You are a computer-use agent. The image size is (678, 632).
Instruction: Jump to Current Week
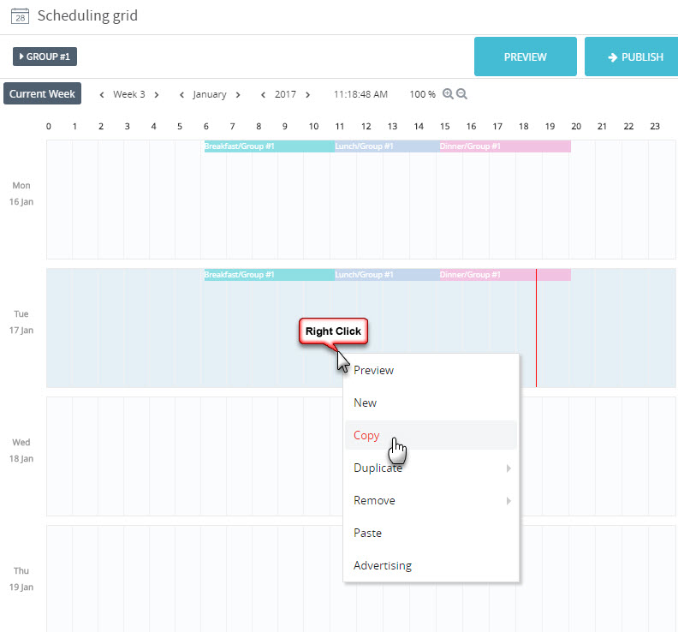point(43,93)
